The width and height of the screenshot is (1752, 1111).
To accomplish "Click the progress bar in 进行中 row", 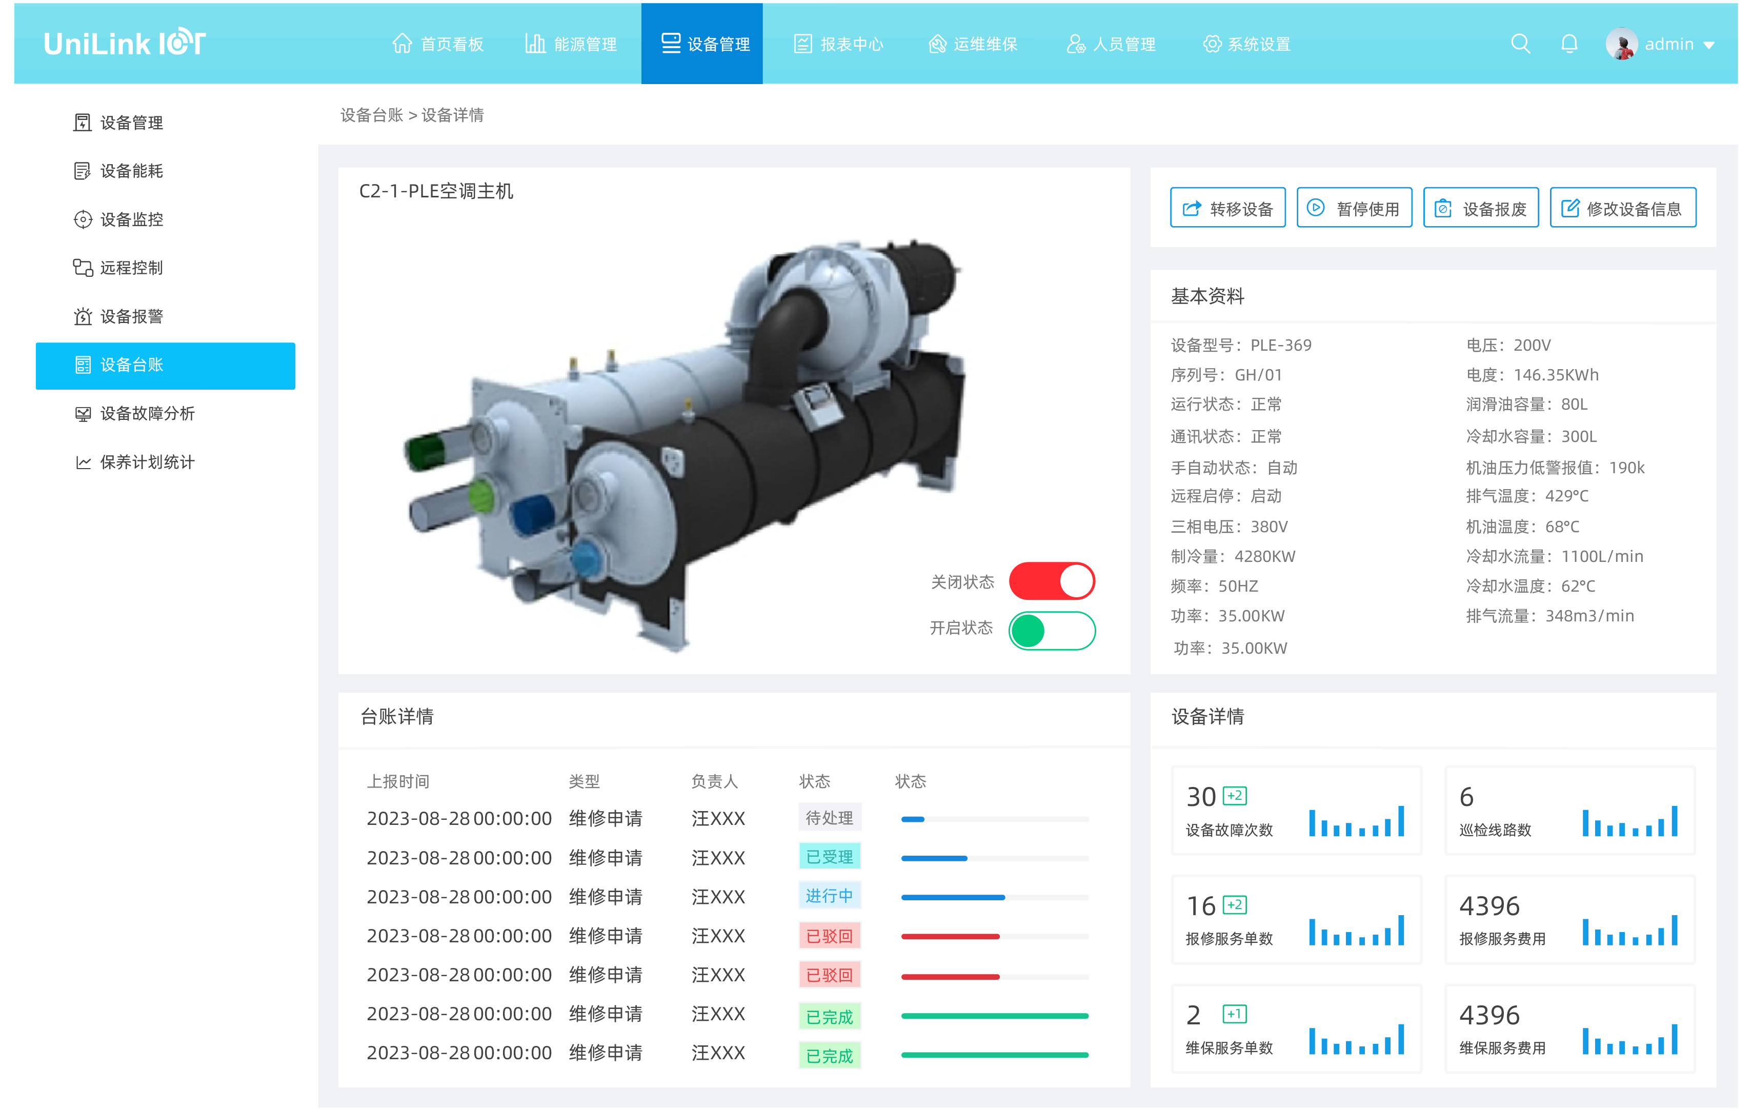I will (x=995, y=898).
